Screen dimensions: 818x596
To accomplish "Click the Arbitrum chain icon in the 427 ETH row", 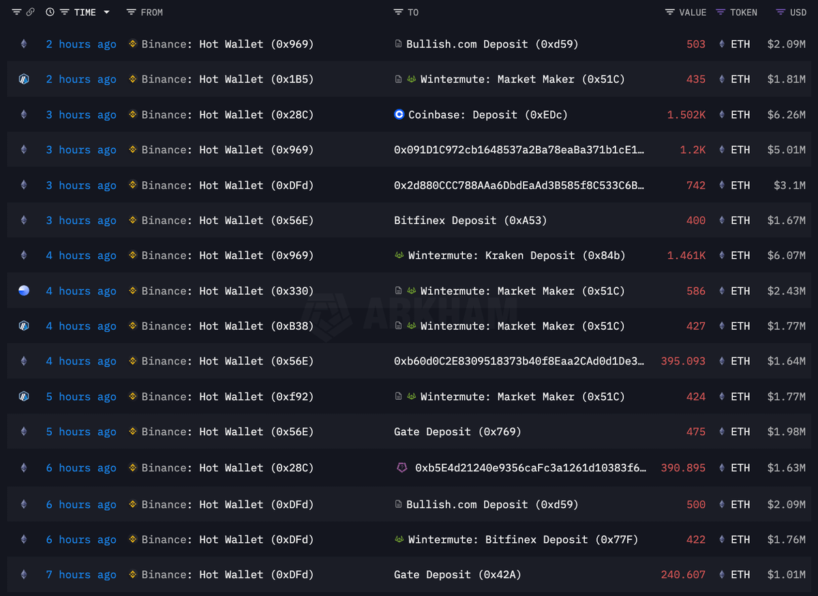I will tap(24, 326).
